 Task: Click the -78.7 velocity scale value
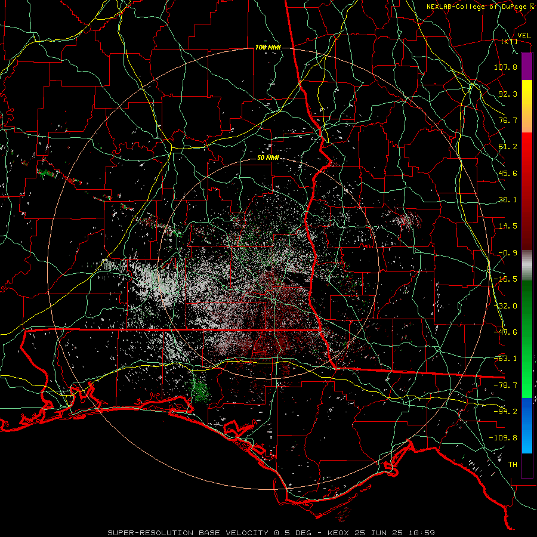point(505,385)
